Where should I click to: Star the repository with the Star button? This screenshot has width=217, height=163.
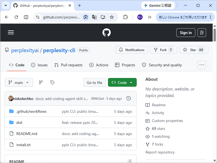click(194, 50)
